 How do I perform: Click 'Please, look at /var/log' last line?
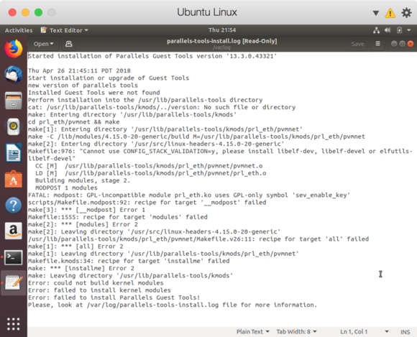pyautogui.click(x=173, y=305)
